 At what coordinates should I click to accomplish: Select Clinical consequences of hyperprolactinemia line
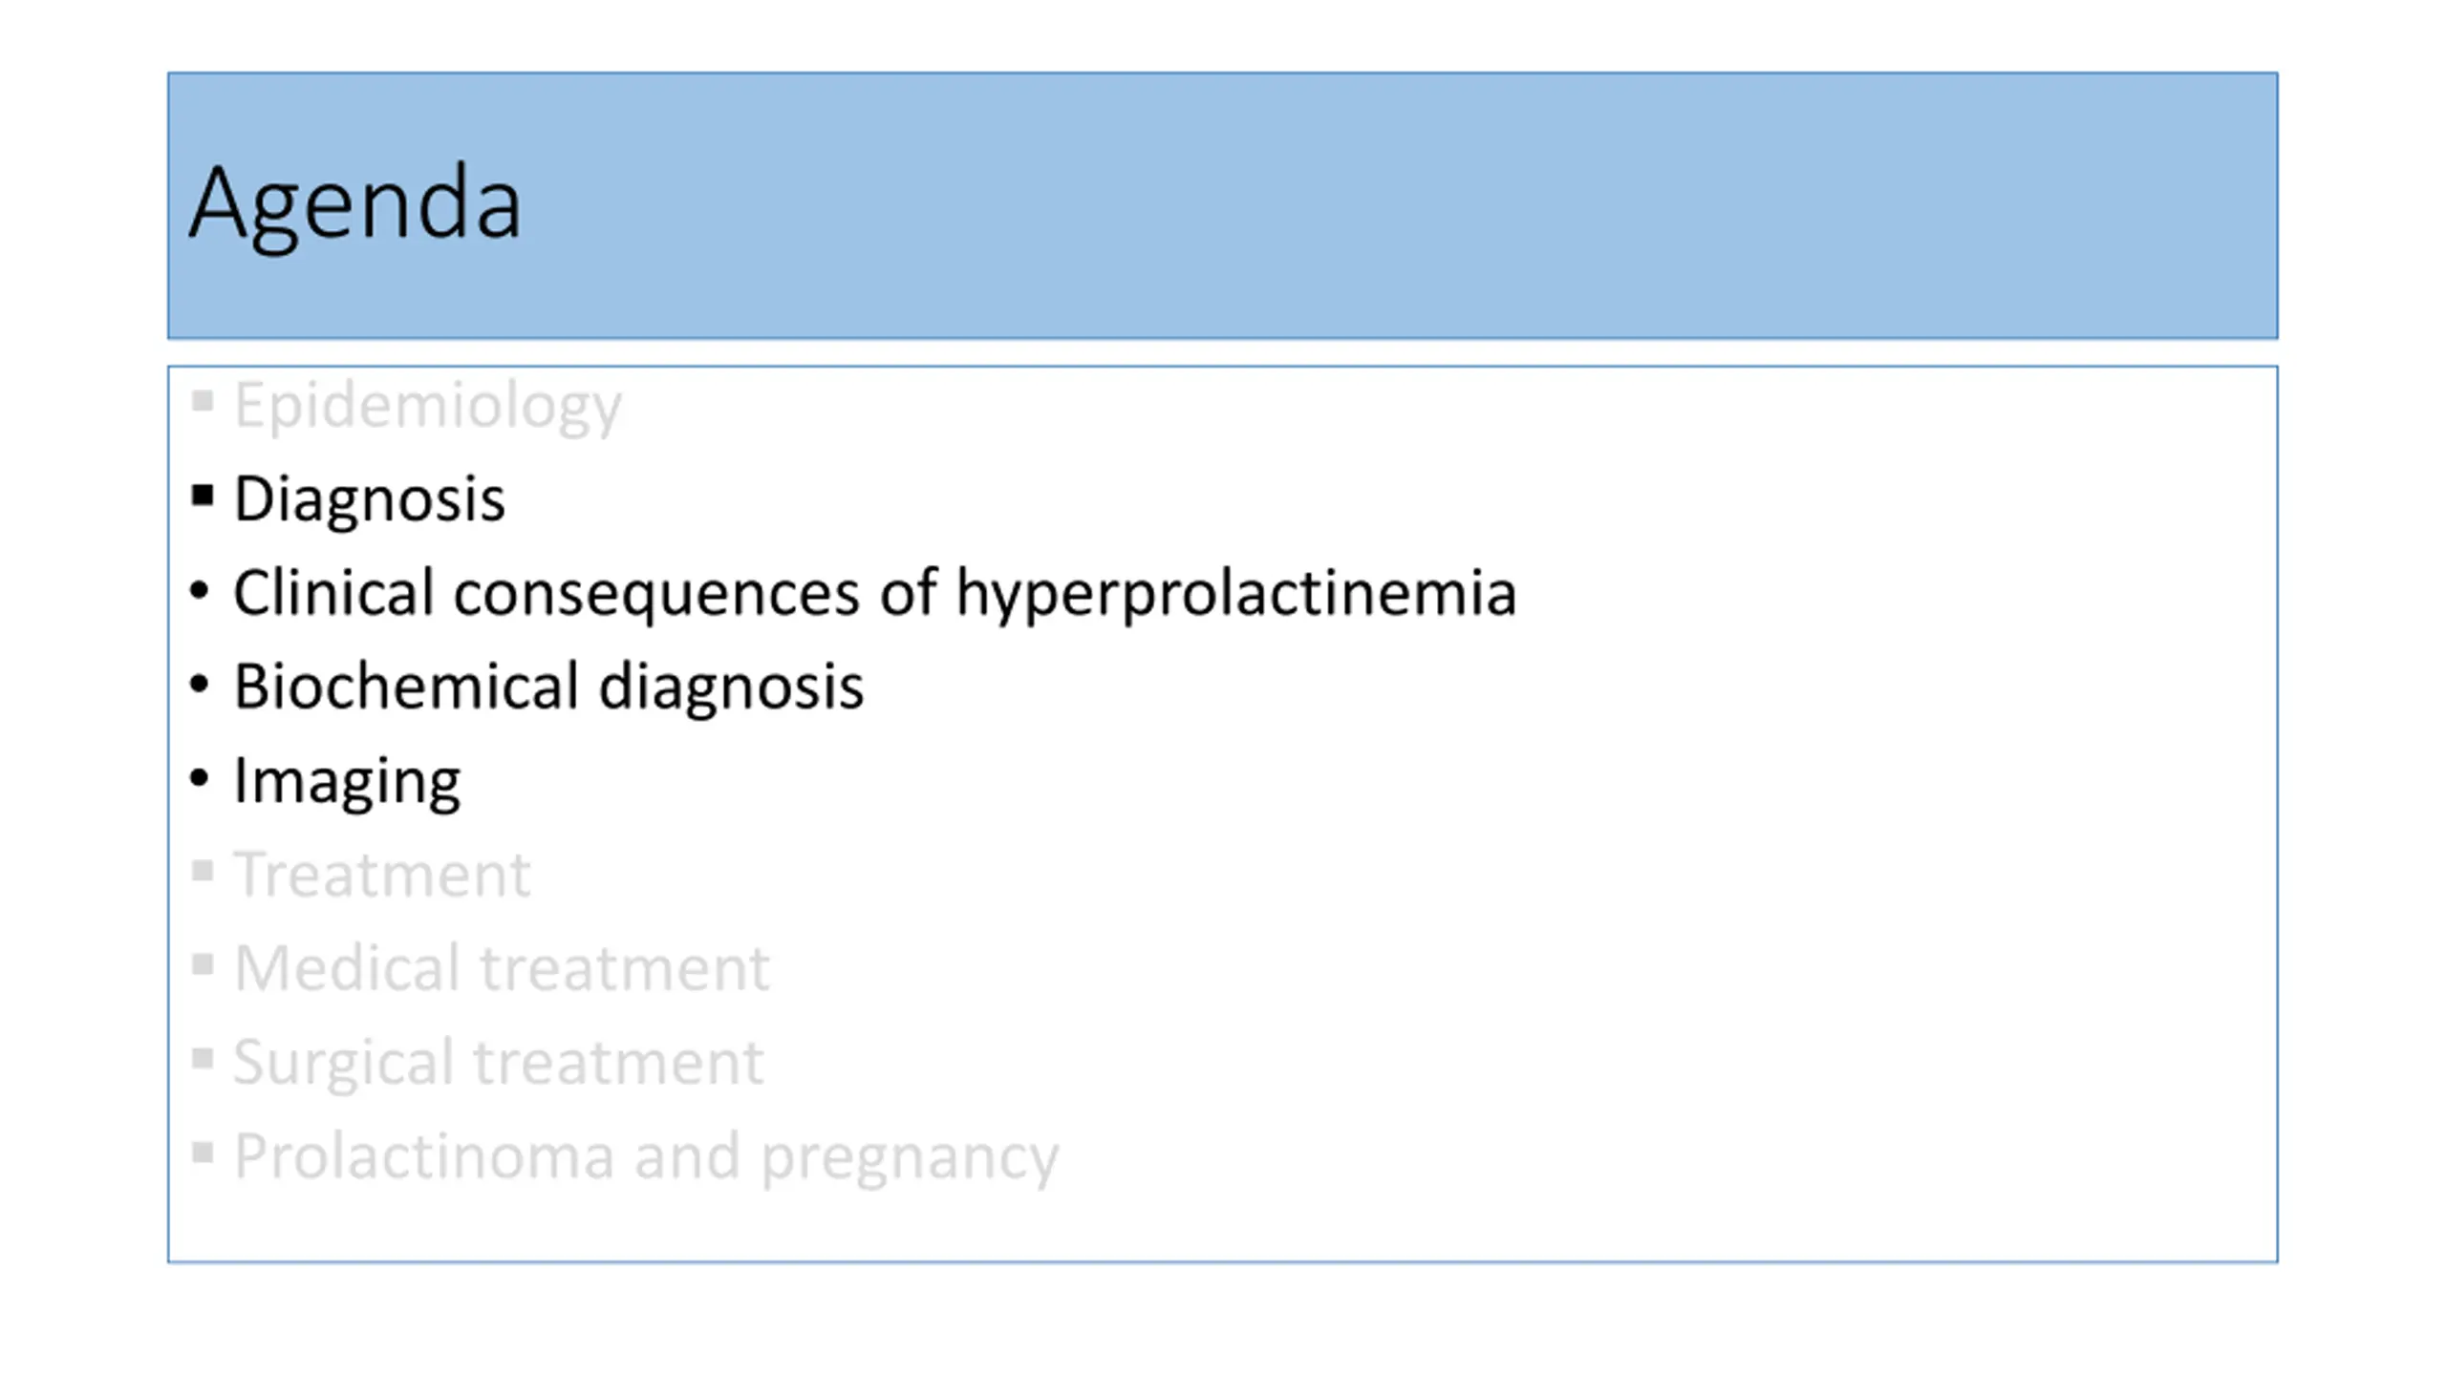coord(874,593)
